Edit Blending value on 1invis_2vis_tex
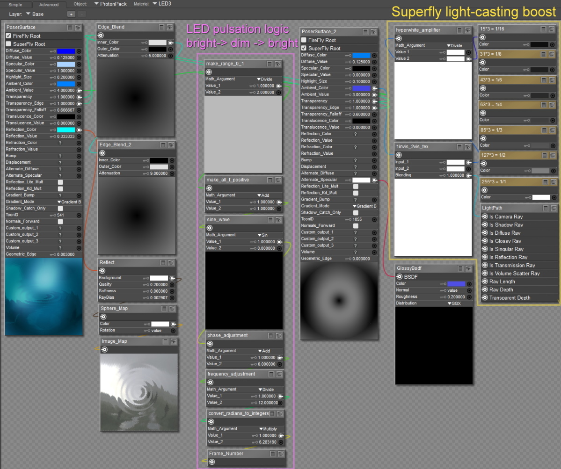Image resolution: width=561 pixels, height=469 pixels. [x=455, y=175]
